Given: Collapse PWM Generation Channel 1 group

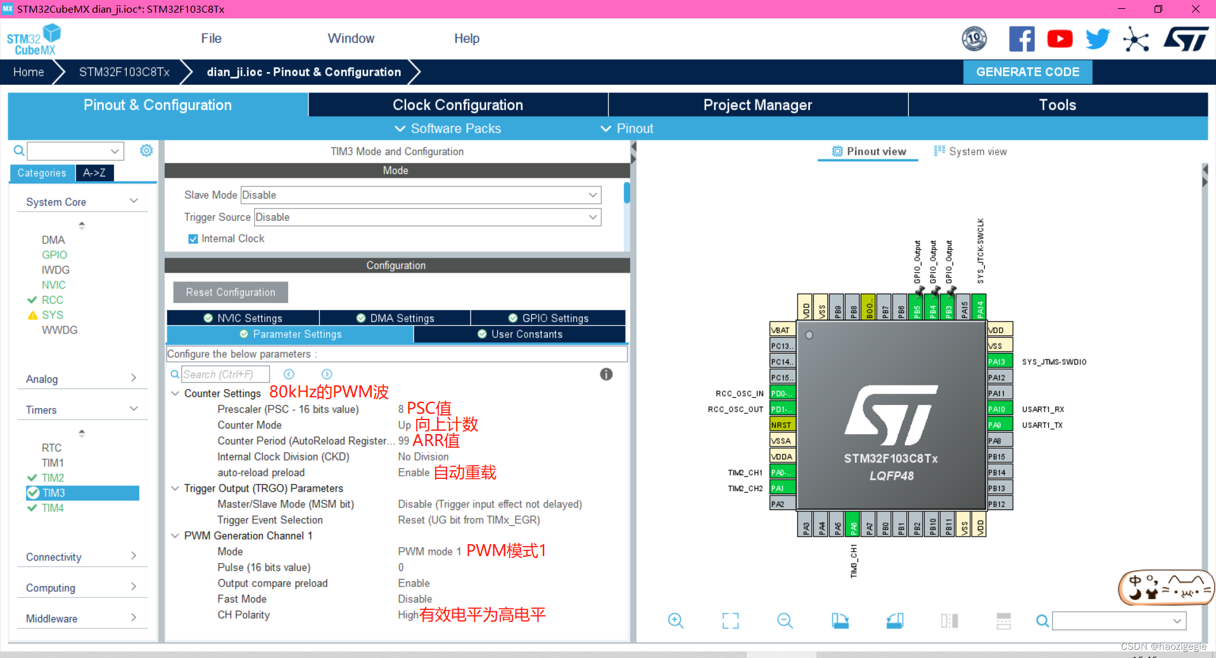Looking at the screenshot, I should pyautogui.click(x=175, y=536).
